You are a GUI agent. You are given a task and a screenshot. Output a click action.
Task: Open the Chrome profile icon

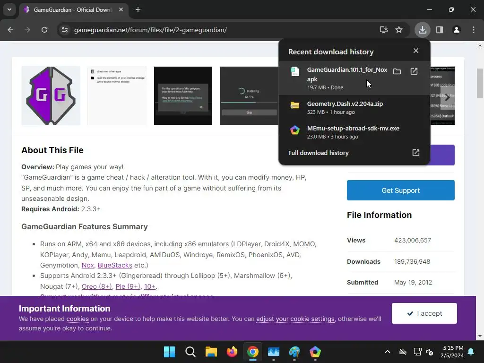(457, 30)
